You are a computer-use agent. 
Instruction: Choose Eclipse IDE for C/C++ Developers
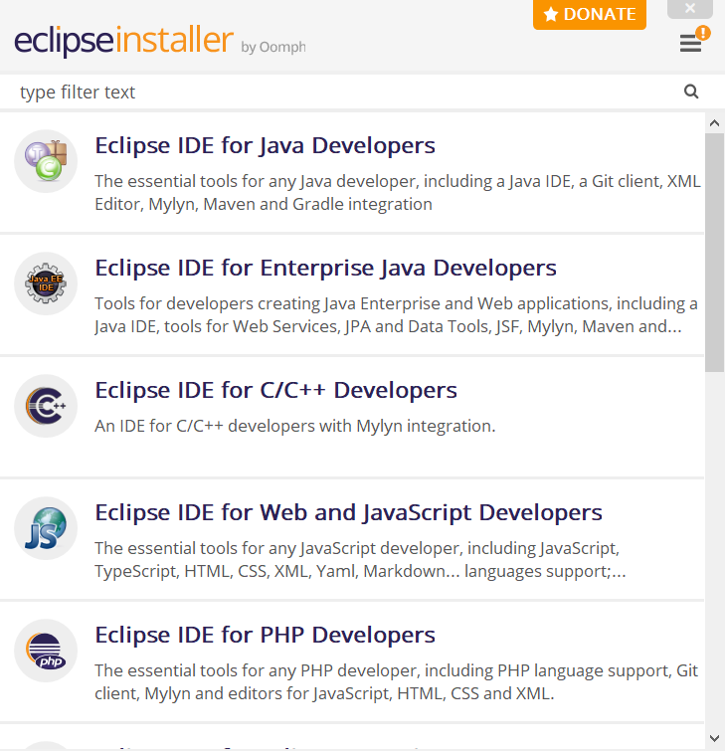pos(275,390)
